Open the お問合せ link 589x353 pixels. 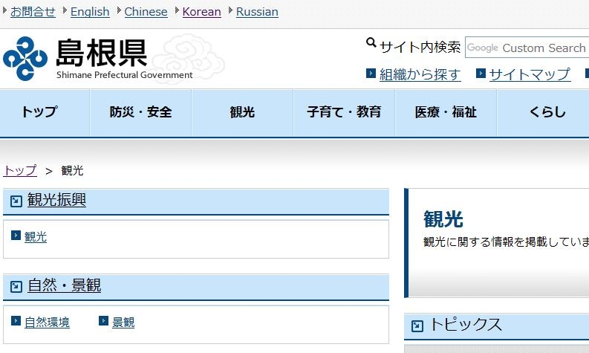[x=33, y=12]
